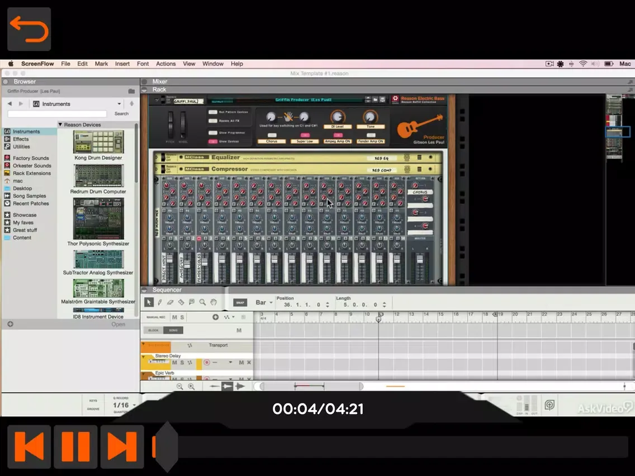
Task: Open the Bar snap value dropdown
Action: tap(271, 303)
